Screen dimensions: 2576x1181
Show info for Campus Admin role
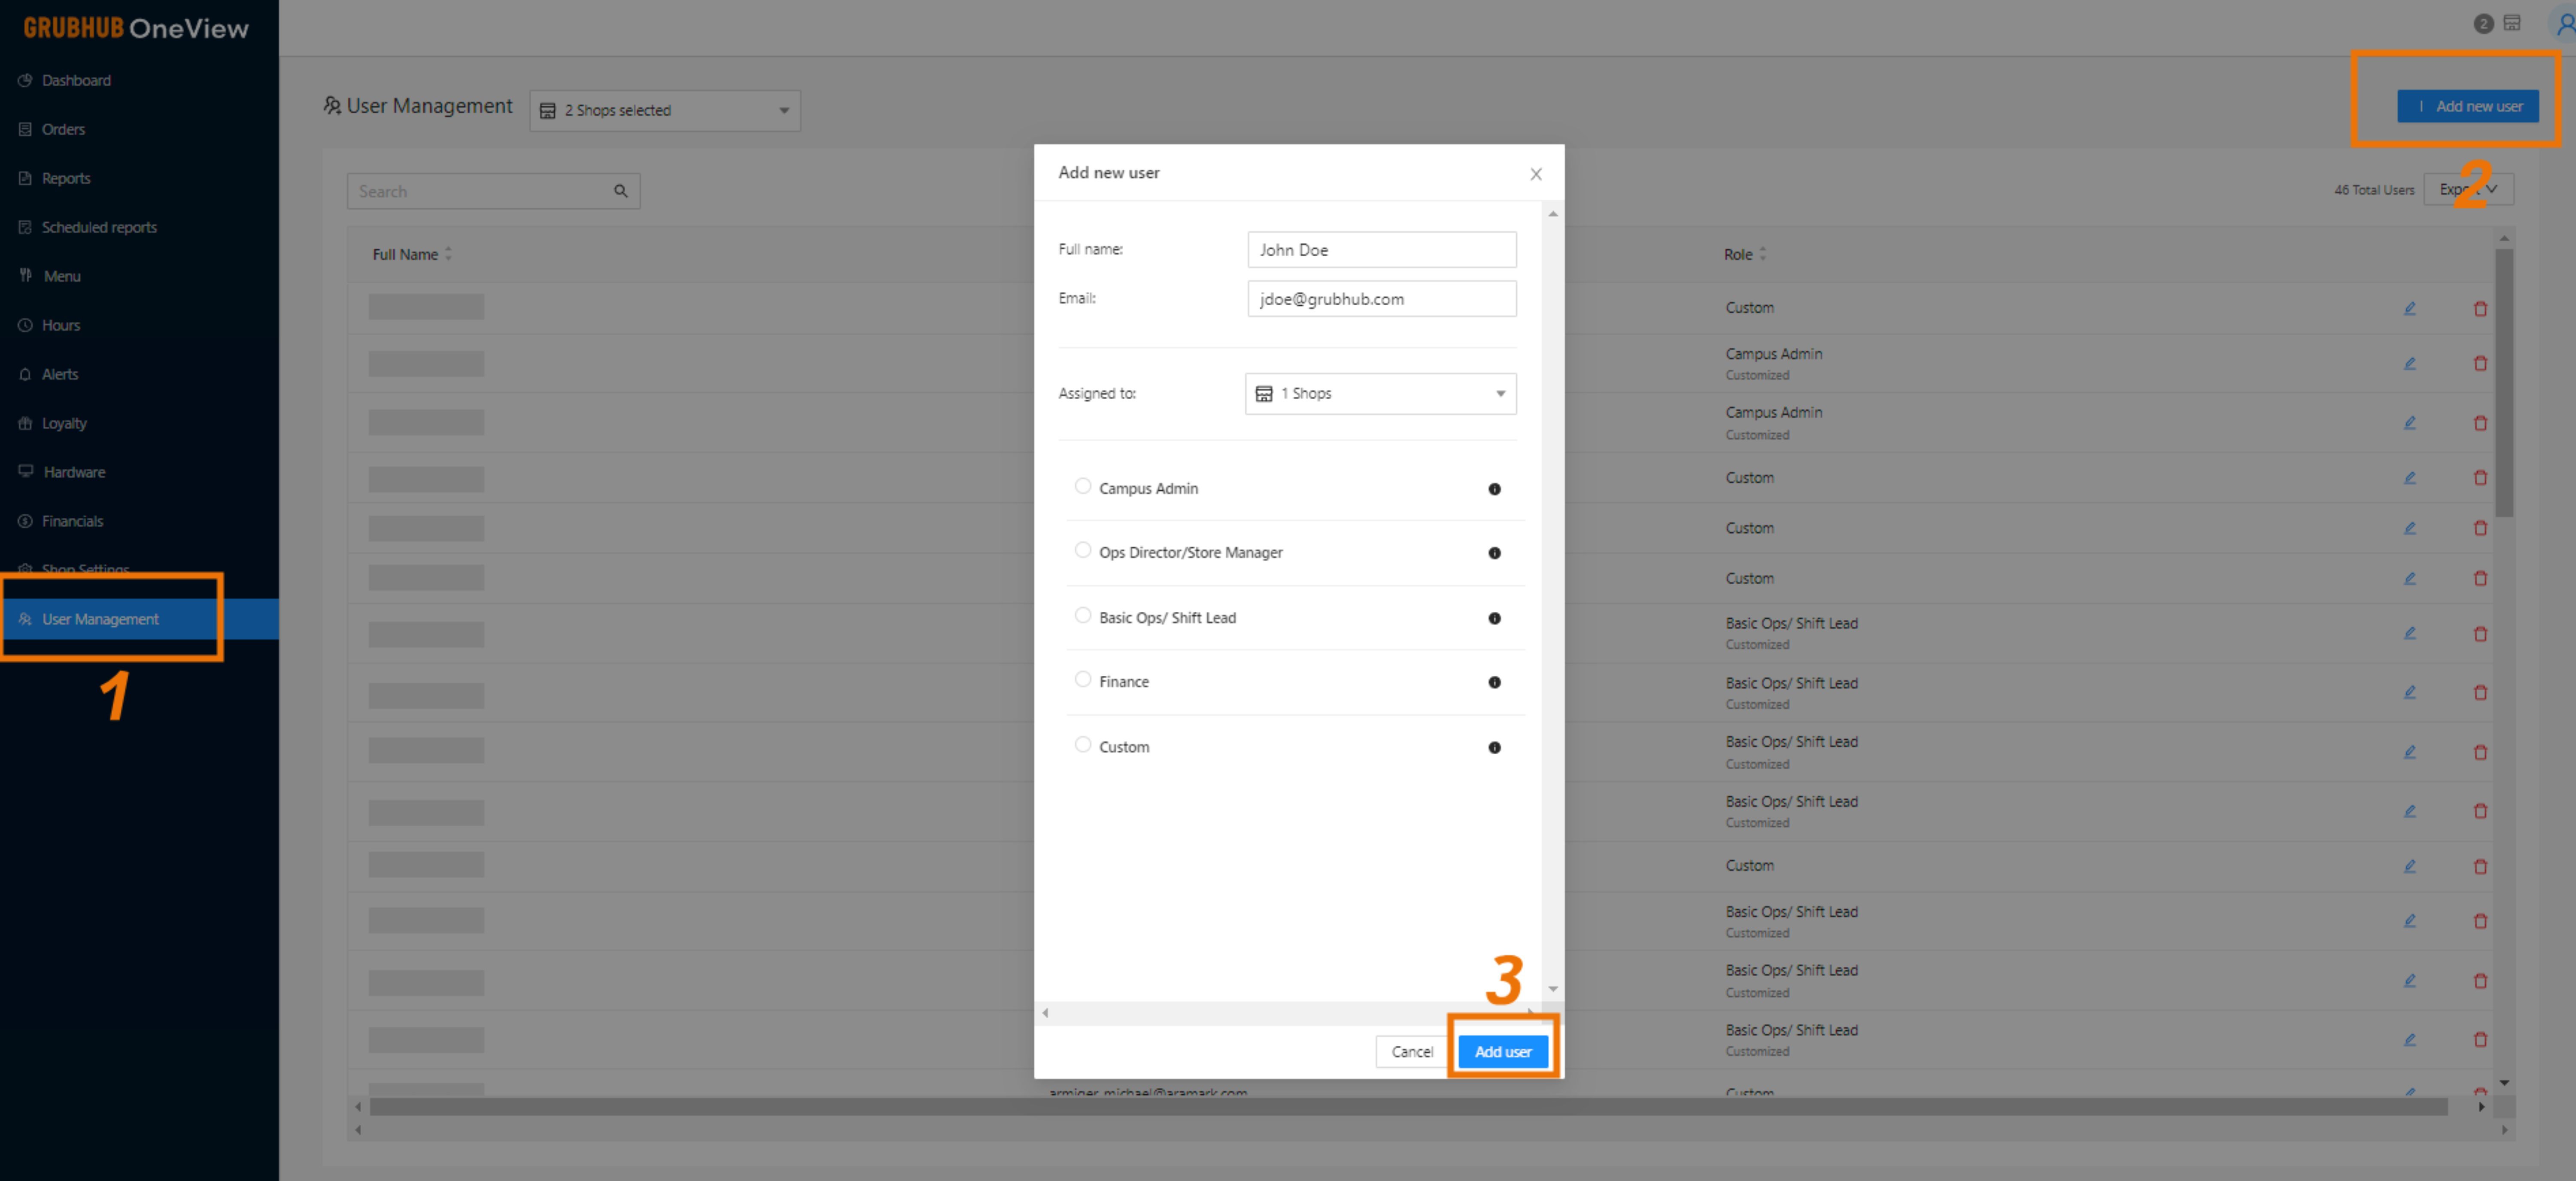pyautogui.click(x=1494, y=489)
